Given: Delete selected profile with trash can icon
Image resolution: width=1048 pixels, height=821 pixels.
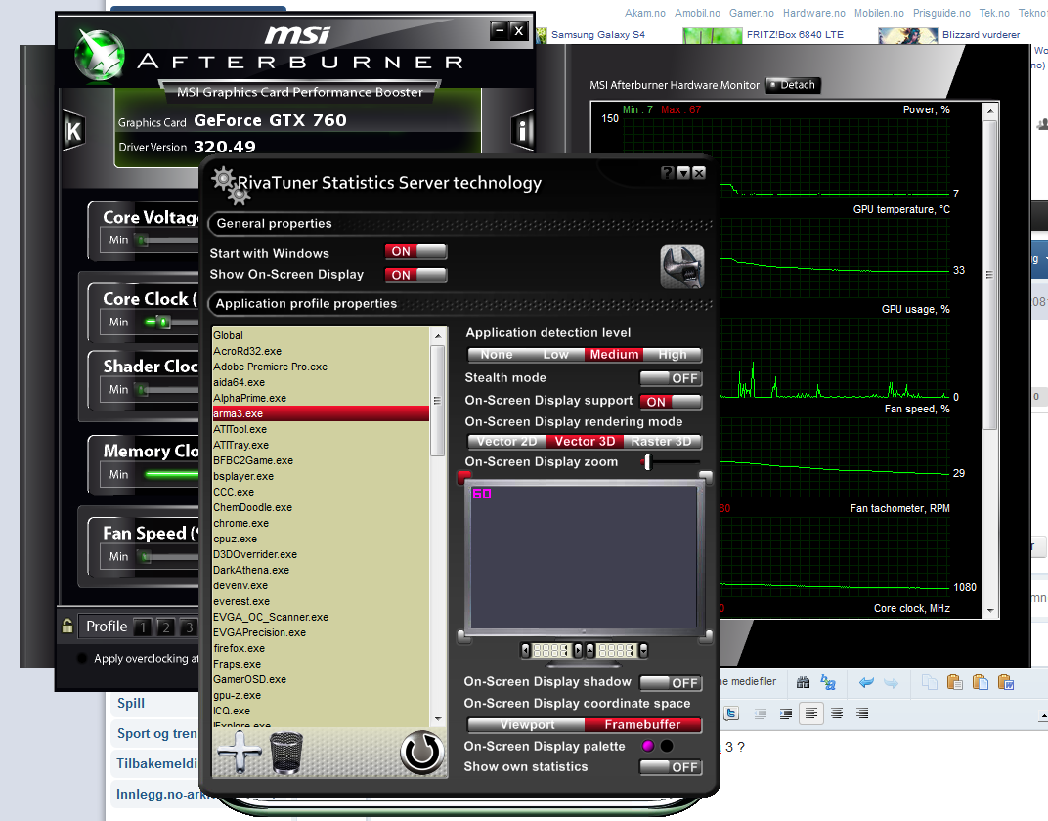Looking at the screenshot, I should 286,753.
